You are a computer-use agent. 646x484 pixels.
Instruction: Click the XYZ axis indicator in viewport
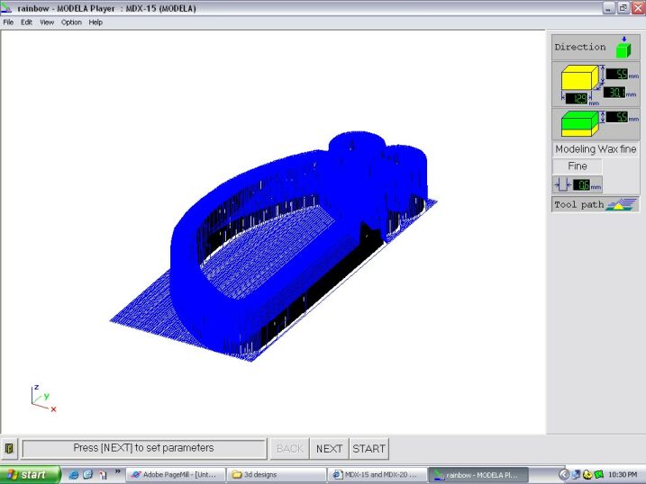tap(42, 399)
